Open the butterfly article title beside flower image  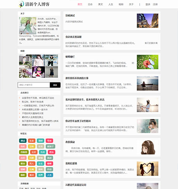pyautogui.click(x=70, y=57)
